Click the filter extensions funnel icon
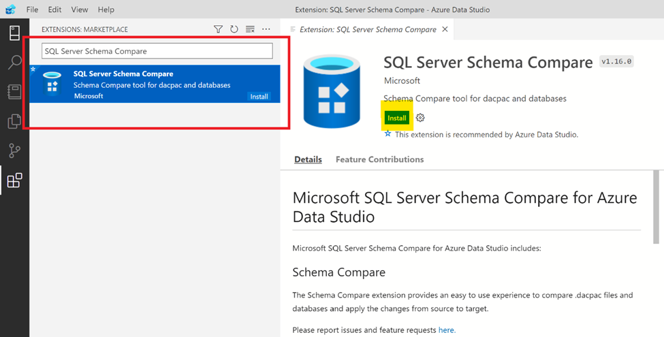This screenshot has width=664, height=337. click(x=218, y=29)
